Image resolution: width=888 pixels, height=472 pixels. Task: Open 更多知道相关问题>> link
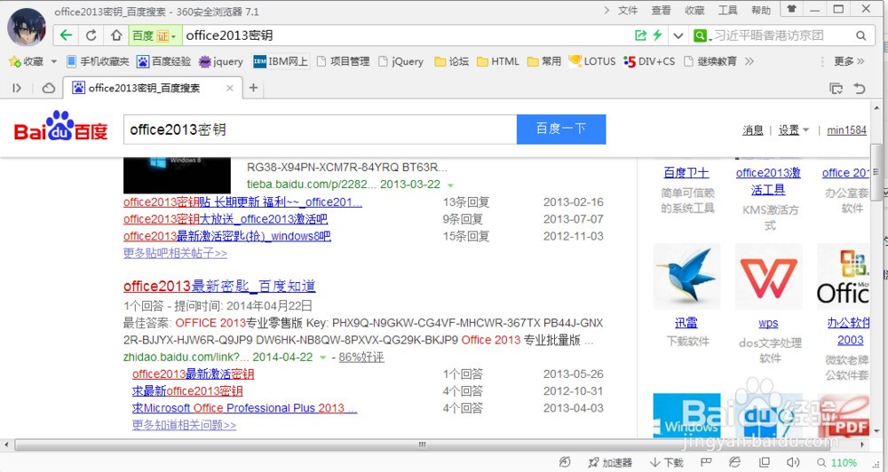pos(184,425)
